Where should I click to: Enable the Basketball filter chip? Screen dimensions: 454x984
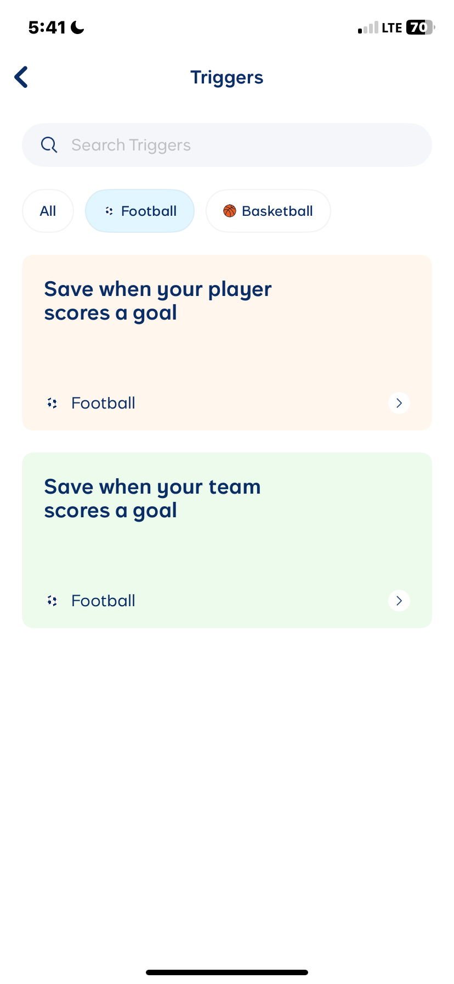pos(268,210)
